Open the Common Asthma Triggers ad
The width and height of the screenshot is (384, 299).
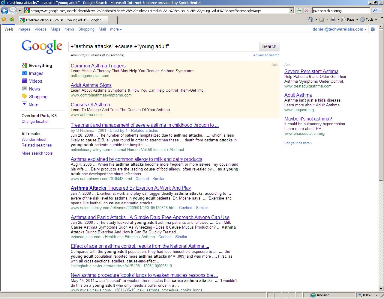pos(98,66)
